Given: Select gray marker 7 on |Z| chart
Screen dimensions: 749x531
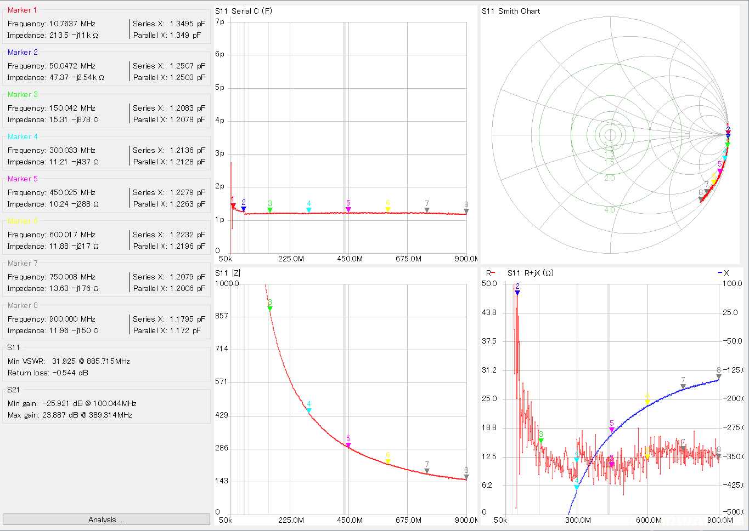Looking at the screenshot, I should click(x=427, y=471).
